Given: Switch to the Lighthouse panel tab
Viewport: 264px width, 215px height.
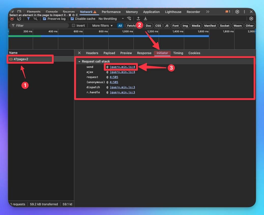Looking at the screenshot, I should pos(173,12).
